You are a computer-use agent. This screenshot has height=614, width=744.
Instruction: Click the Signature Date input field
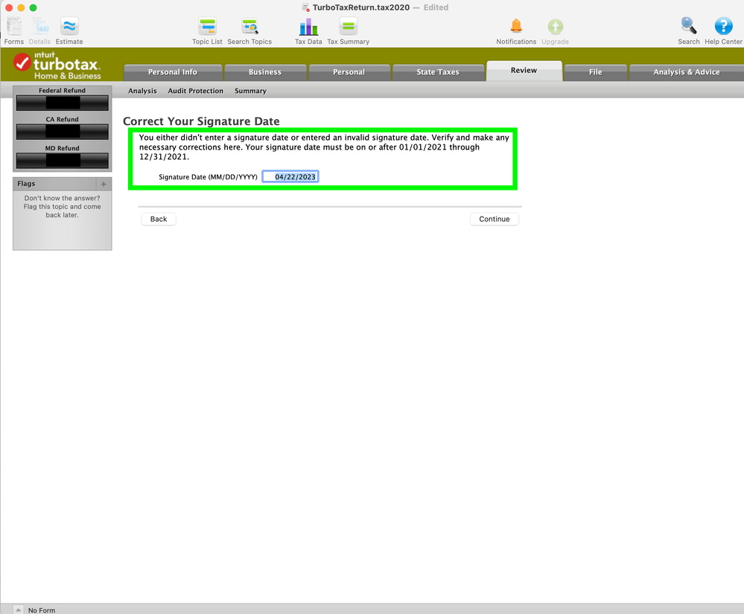290,177
